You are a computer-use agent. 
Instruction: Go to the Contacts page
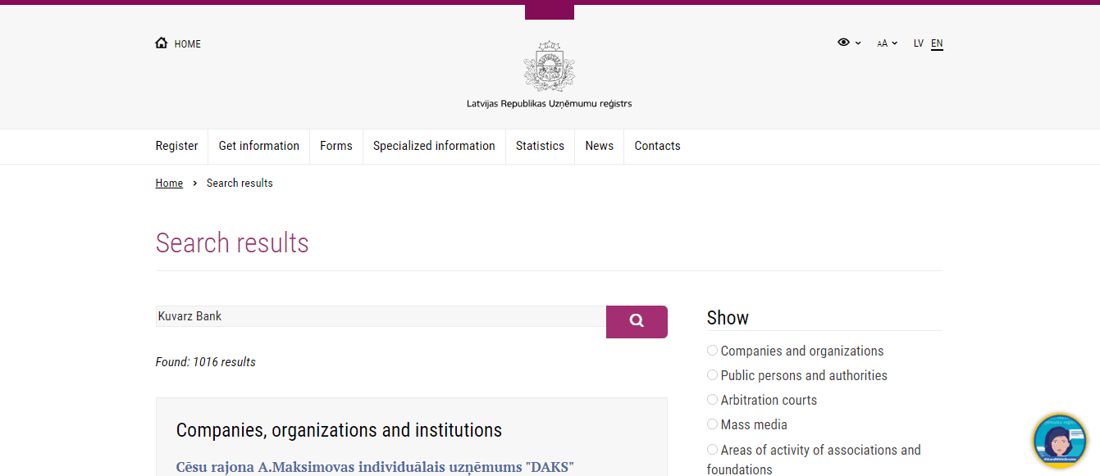(x=657, y=146)
